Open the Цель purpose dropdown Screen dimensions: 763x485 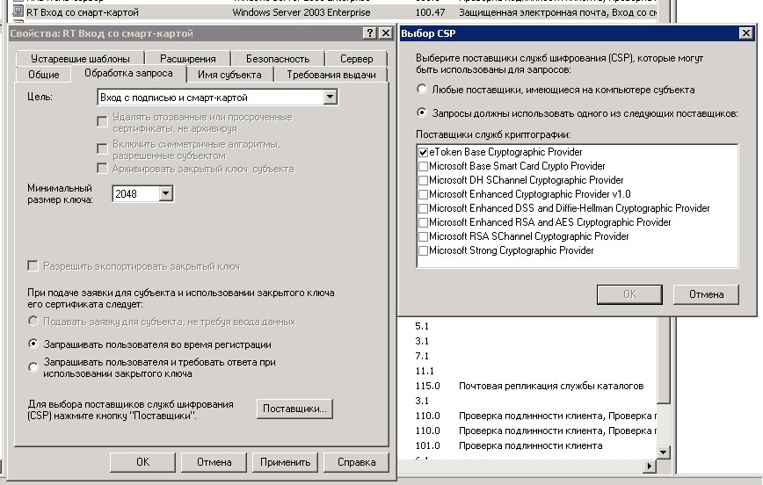(x=330, y=98)
